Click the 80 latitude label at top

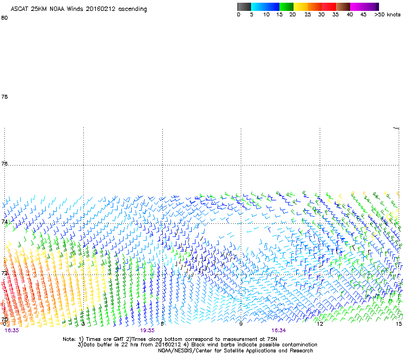[x=4, y=18]
